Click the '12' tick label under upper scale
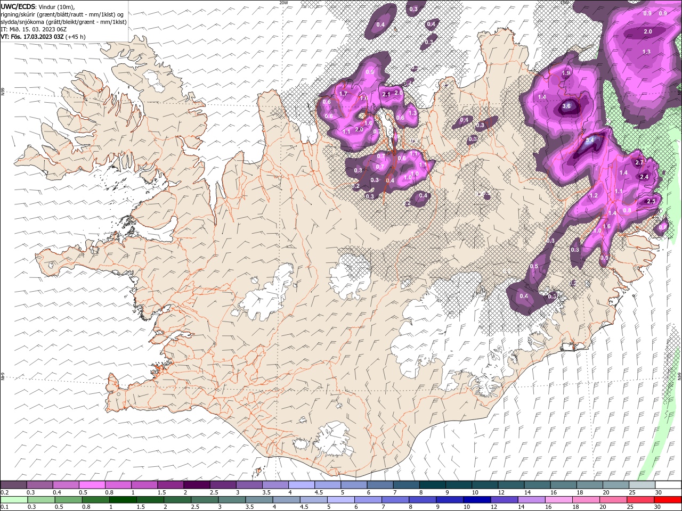Viewport: 682px width, 511px height. [x=501, y=492]
